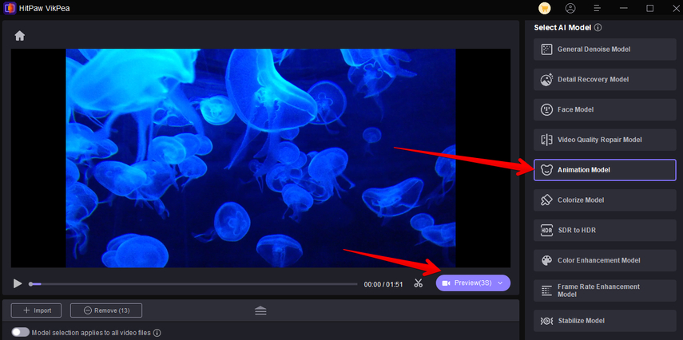Play the jellyfish video
The height and width of the screenshot is (340, 683).
18,283
